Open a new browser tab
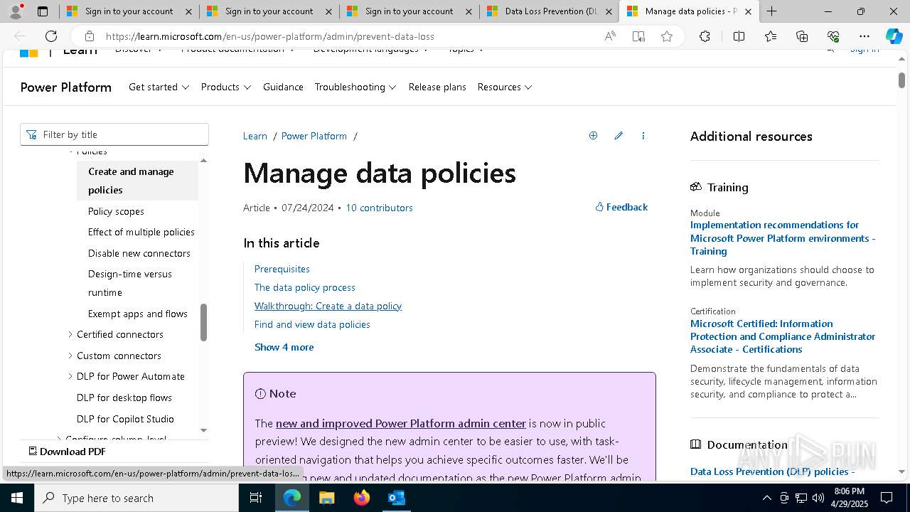The height and width of the screenshot is (512, 910). pos(771,11)
